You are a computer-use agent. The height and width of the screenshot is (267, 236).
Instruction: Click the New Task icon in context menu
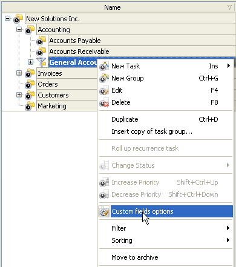point(104,66)
